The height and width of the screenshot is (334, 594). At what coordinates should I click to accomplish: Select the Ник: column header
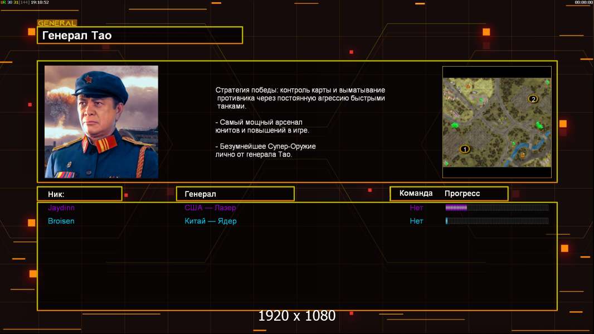click(80, 194)
